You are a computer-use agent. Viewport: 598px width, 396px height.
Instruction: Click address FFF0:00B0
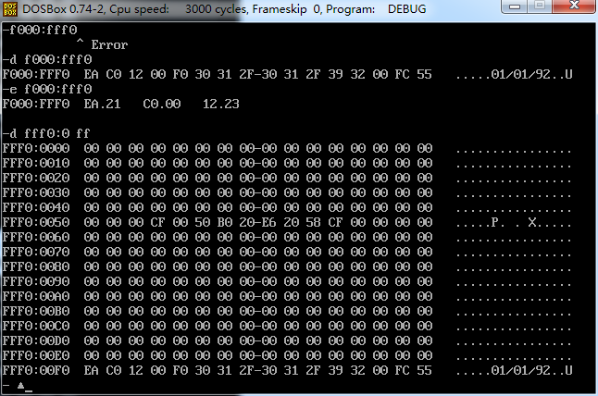[36, 312]
